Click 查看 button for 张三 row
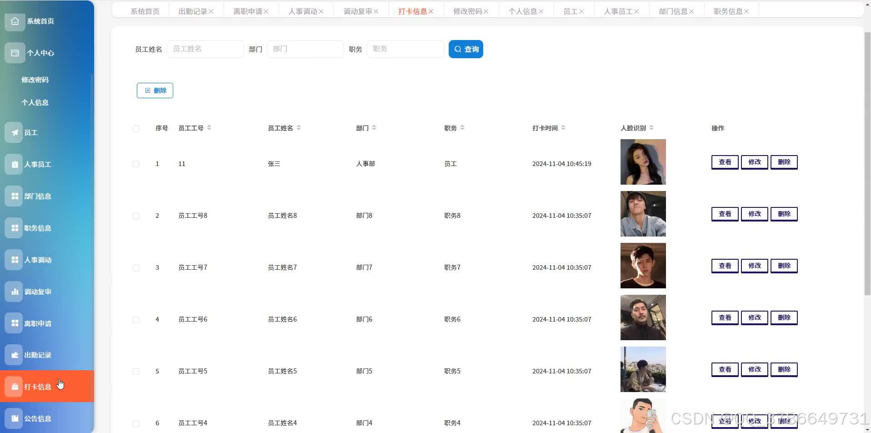Screen dimensions: 871x433 (725, 162)
